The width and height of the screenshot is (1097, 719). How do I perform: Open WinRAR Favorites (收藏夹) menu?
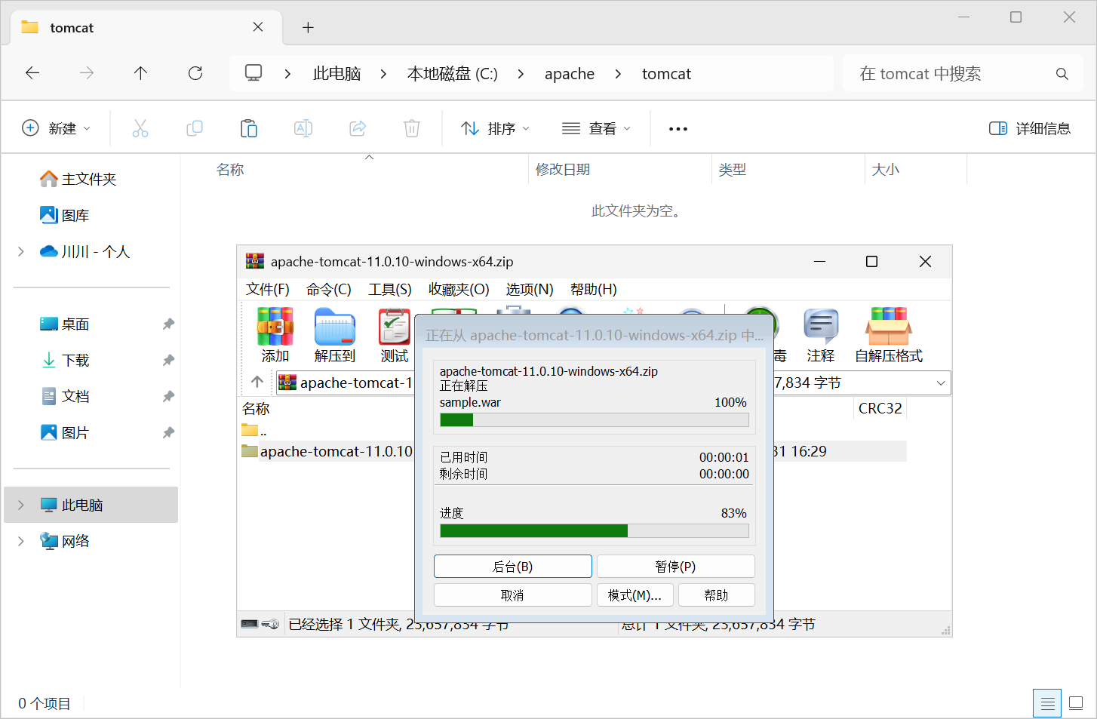(x=459, y=290)
